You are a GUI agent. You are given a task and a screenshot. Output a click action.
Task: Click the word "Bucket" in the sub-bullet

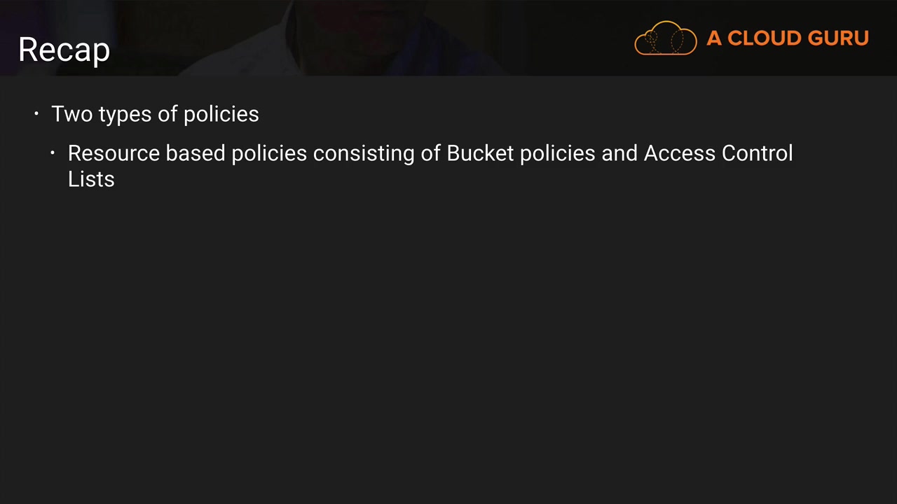(x=480, y=153)
